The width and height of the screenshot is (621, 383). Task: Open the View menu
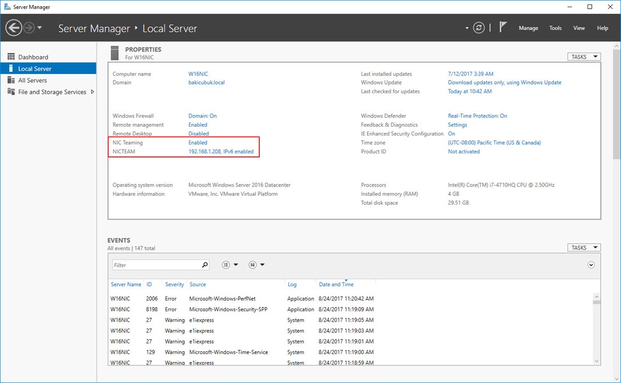[x=579, y=28]
